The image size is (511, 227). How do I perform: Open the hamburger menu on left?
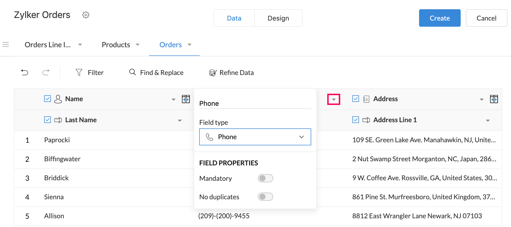click(x=6, y=45)
